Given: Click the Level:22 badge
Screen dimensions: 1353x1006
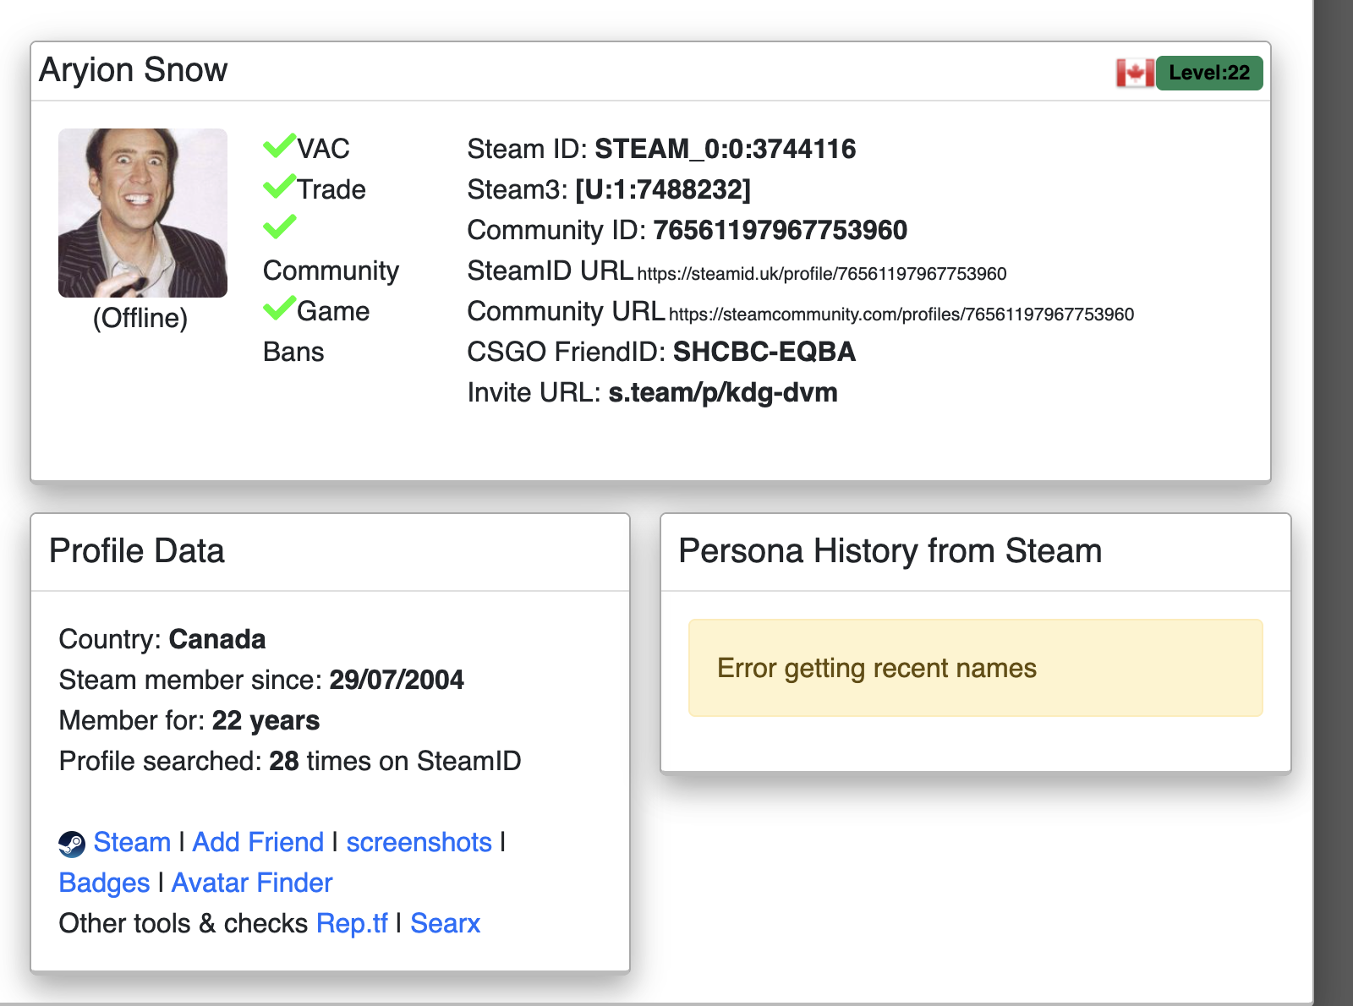Looking at the screenshot, I should coord(1208,74).
